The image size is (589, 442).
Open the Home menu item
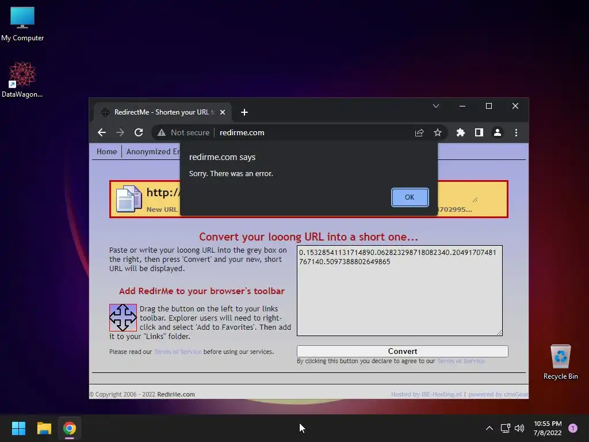[106, 151]
